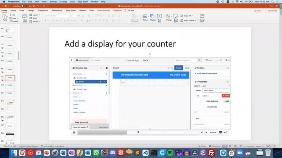Click the Comments button at top right
The height and width of the screenshot is (158, 282).
[271, 11]
